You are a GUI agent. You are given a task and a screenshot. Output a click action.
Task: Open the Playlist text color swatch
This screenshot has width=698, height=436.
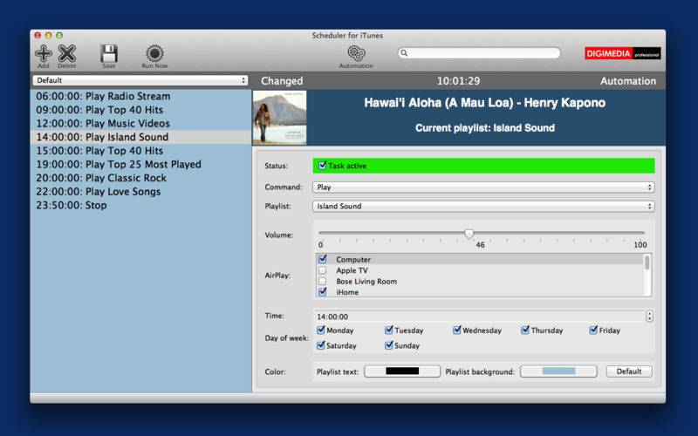coord(402,371)
